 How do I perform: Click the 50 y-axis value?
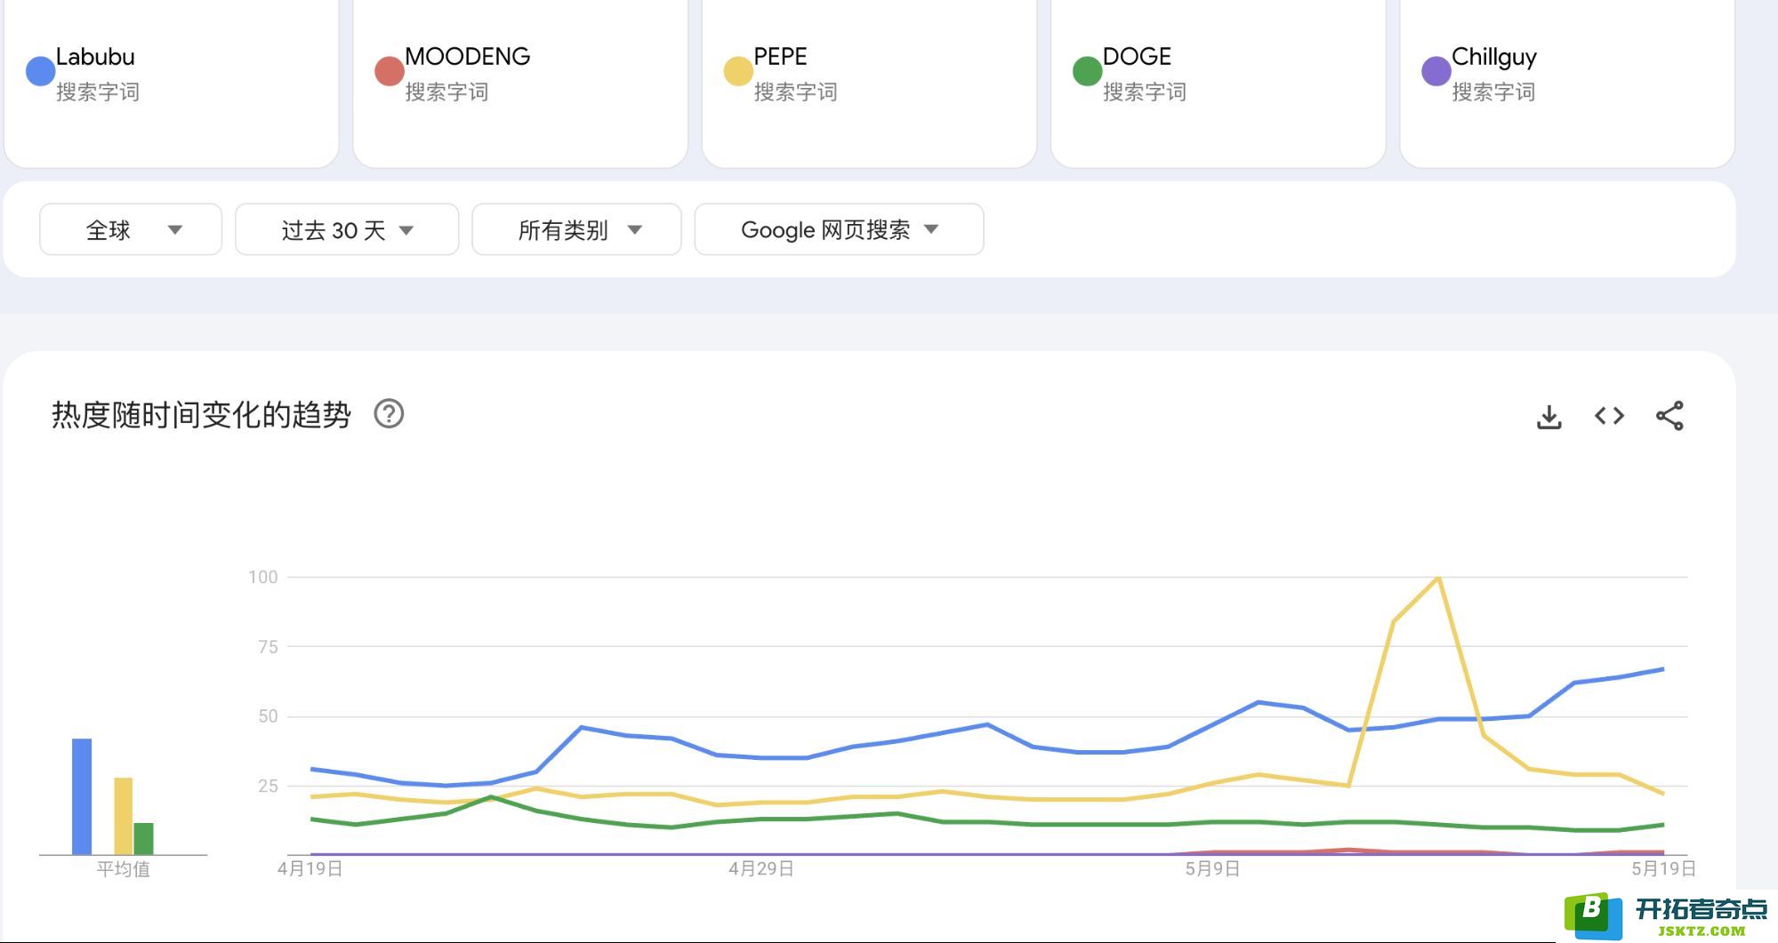[x=268, y=716]
